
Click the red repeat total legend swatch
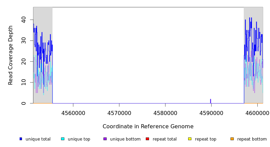point(147,139)
